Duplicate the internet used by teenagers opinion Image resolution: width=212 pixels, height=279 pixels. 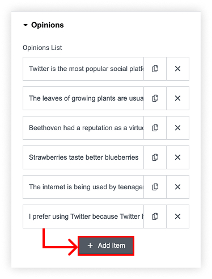(x=155, y=187)
